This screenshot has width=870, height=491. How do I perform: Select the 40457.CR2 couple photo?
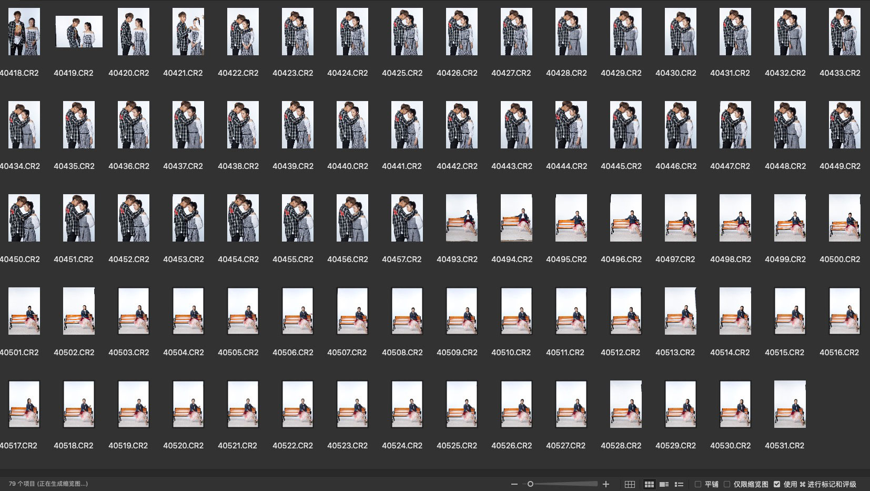pyautogui.click(x=407, y=218)
